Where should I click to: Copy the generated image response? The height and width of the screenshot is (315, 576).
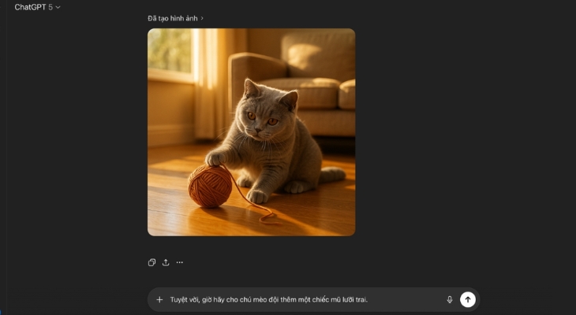(151, 262)
